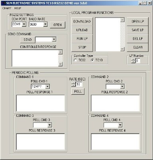Image resolution: width=153 pixels, height=160 pixels.
Task: Click the SEND button
Action: pos(27,40)
